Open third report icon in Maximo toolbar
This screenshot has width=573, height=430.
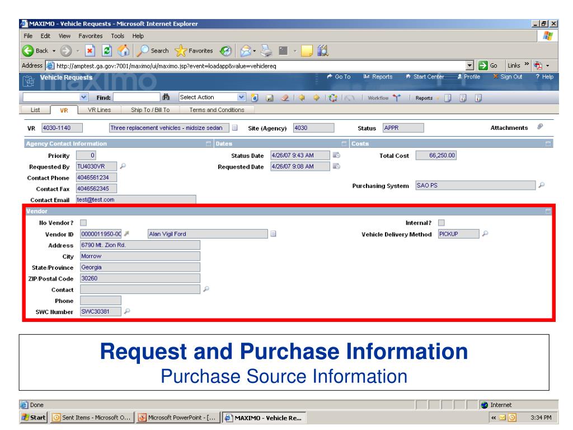pyautogui.click(x=478, y=98)
